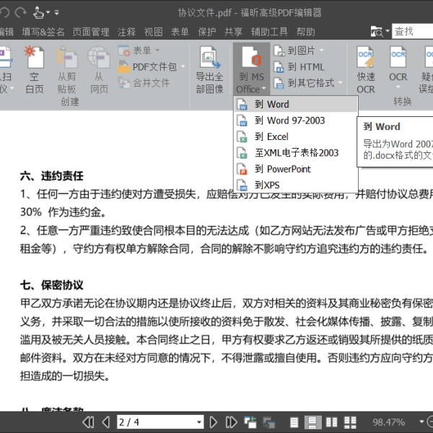Run 快速OCR quick recognition
The image size is (433, 433).
(x=366, y=70)
